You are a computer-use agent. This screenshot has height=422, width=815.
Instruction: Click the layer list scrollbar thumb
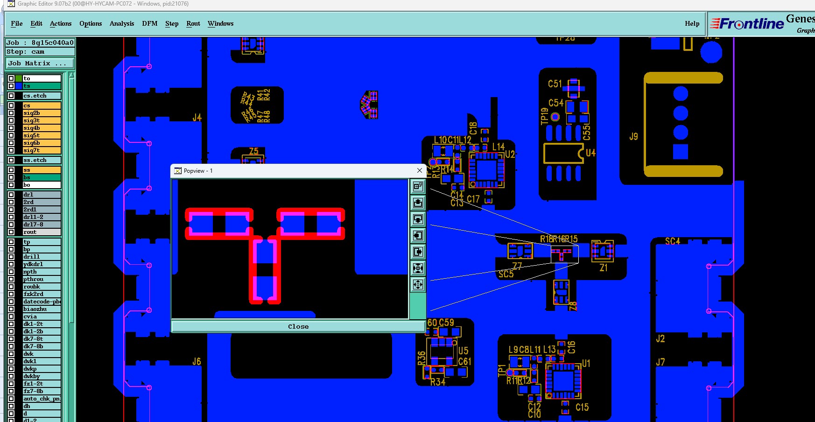71,201
